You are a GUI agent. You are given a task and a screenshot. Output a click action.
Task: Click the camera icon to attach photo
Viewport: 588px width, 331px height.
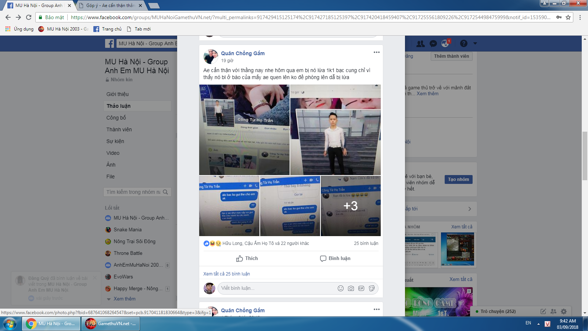[351, 288]
